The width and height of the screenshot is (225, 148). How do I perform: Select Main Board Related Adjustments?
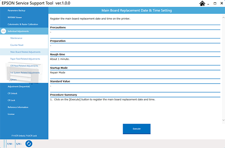tap(24, 52)
